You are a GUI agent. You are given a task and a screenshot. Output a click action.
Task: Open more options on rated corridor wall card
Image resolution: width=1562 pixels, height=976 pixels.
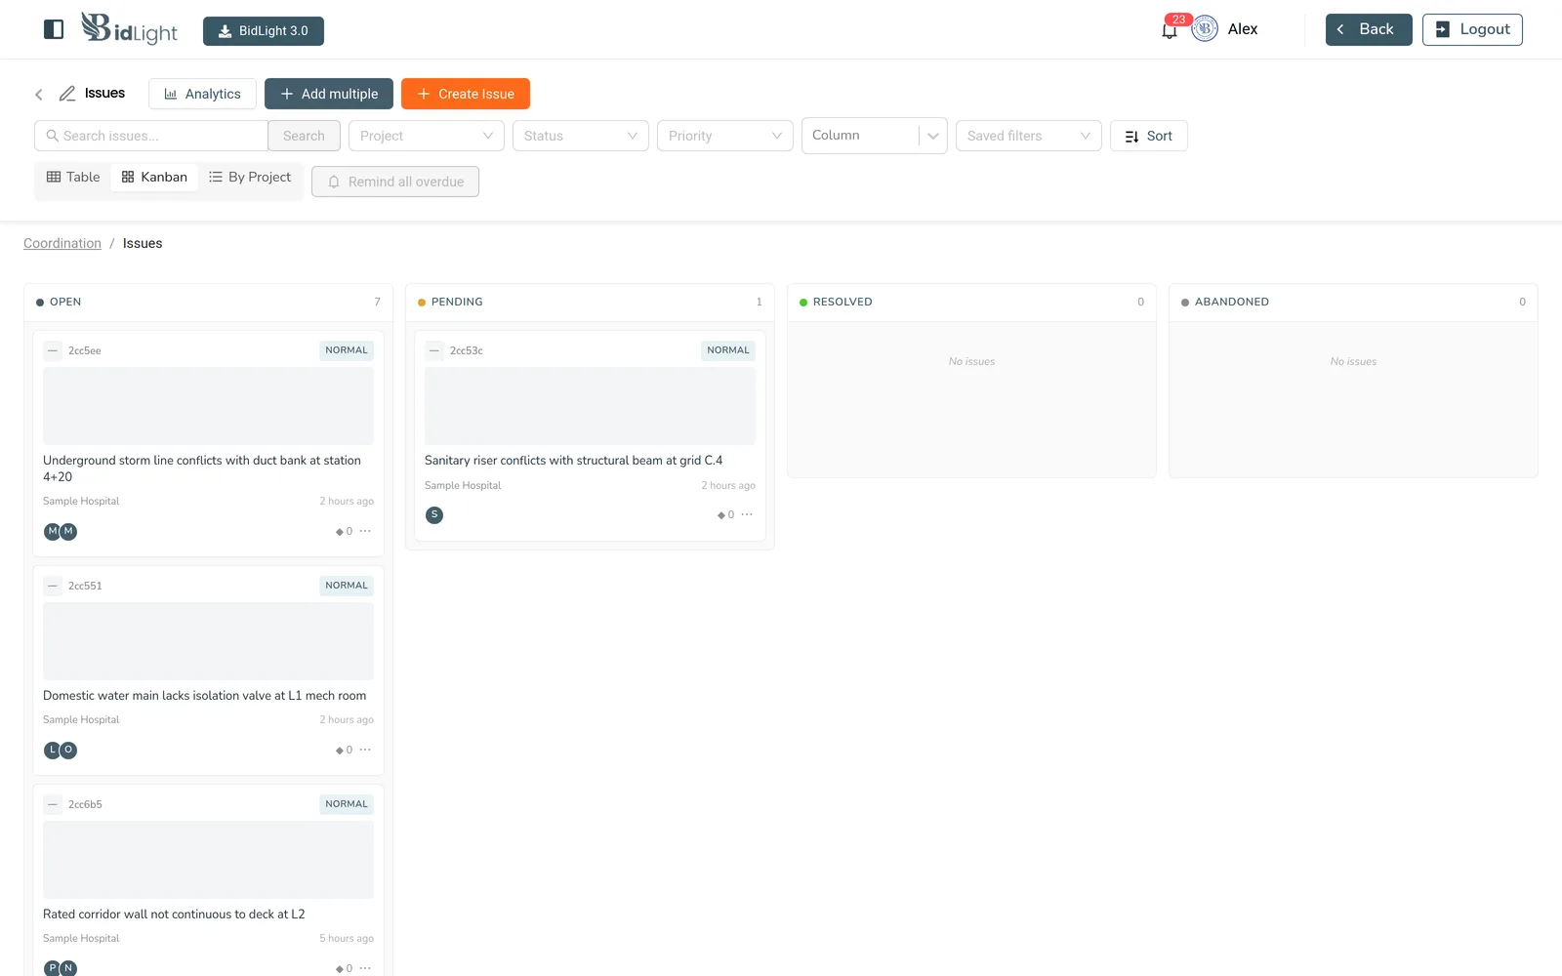(x=365, y=968)
